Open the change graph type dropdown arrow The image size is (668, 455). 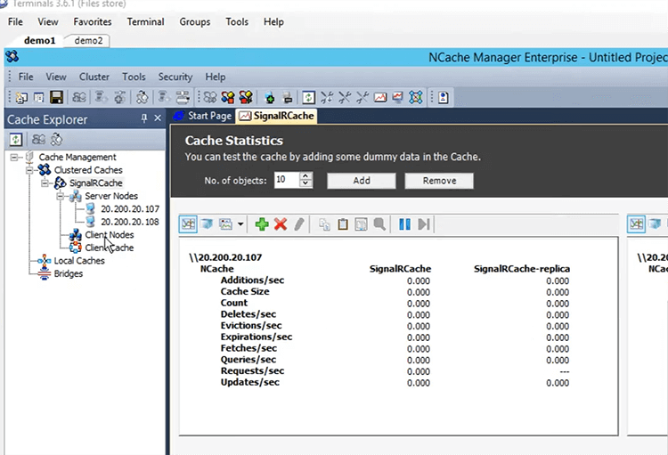tap(240, 224)
